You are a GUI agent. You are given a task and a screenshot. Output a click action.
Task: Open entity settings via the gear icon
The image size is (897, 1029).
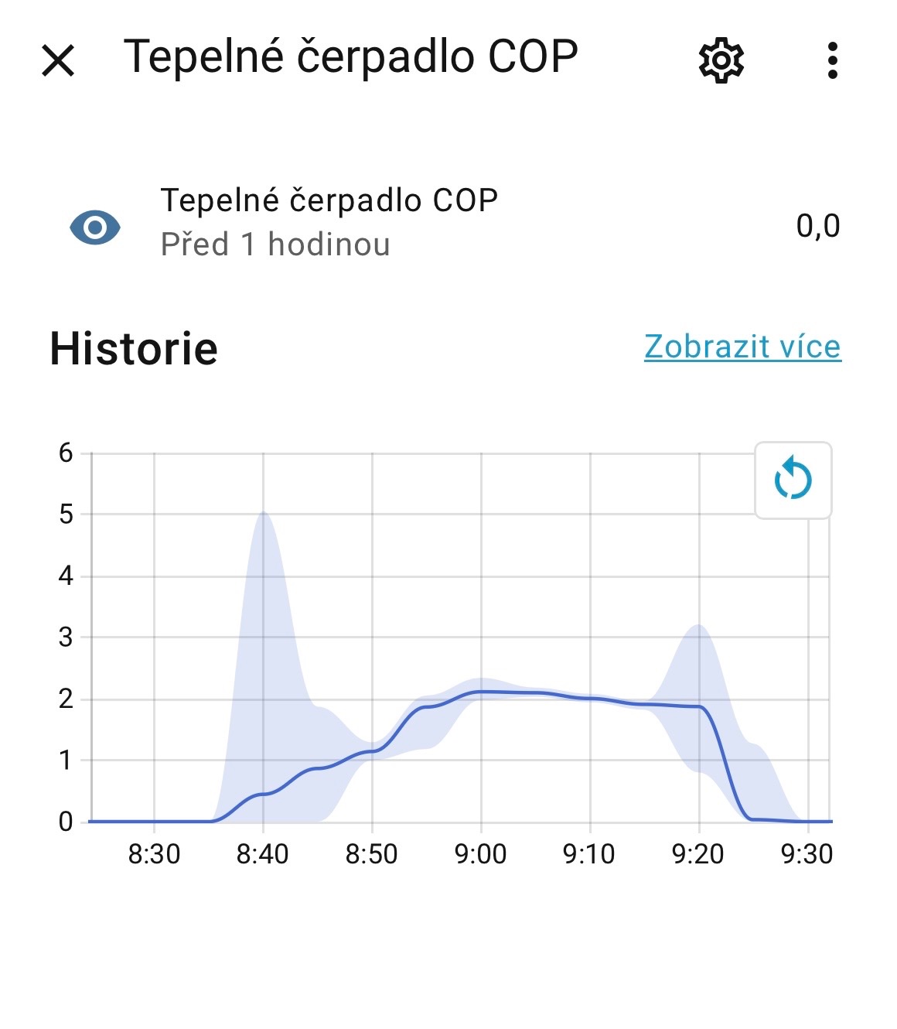721,60
